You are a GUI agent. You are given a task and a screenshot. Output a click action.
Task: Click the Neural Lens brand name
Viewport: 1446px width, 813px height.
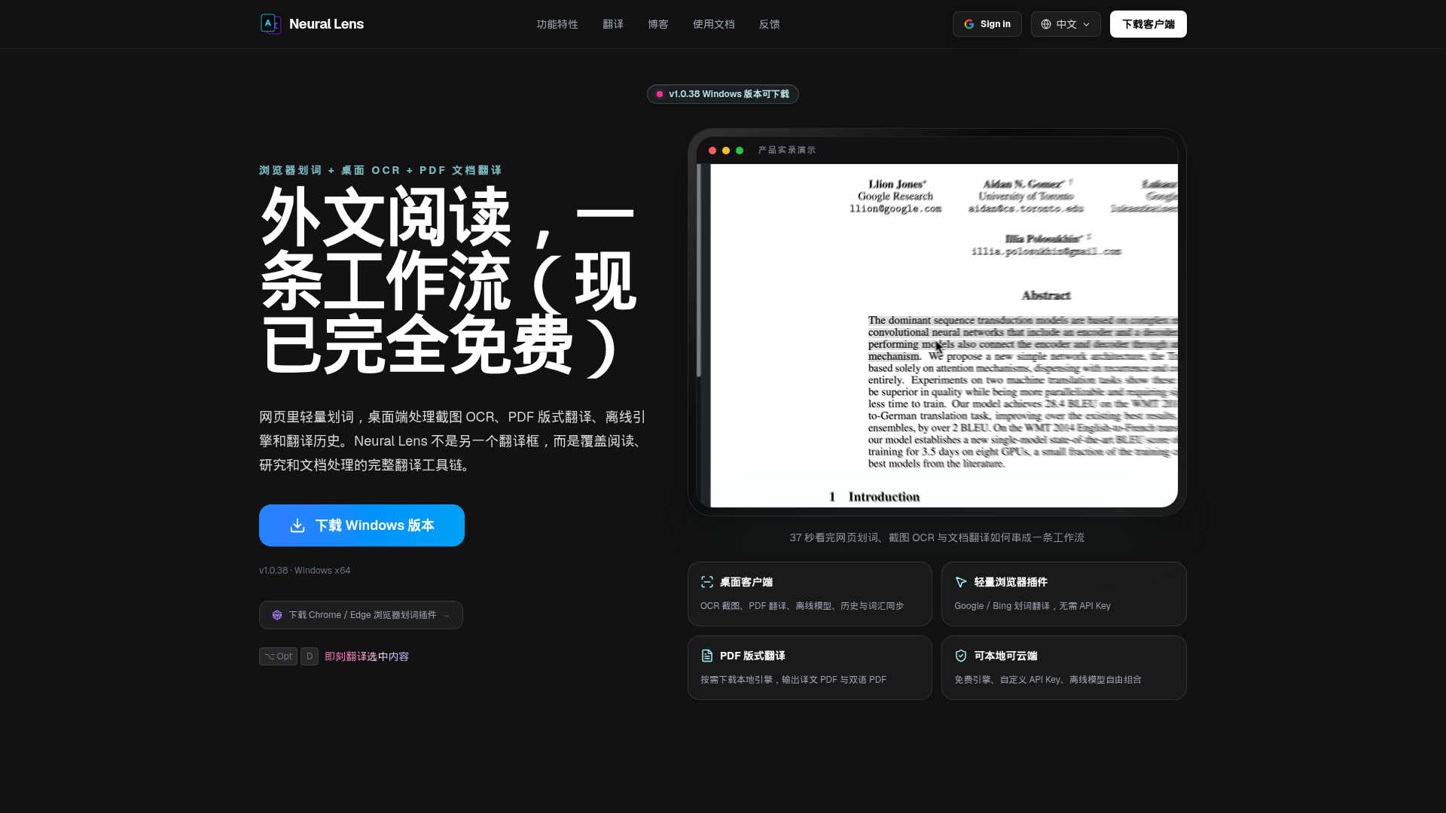(326, 24)
